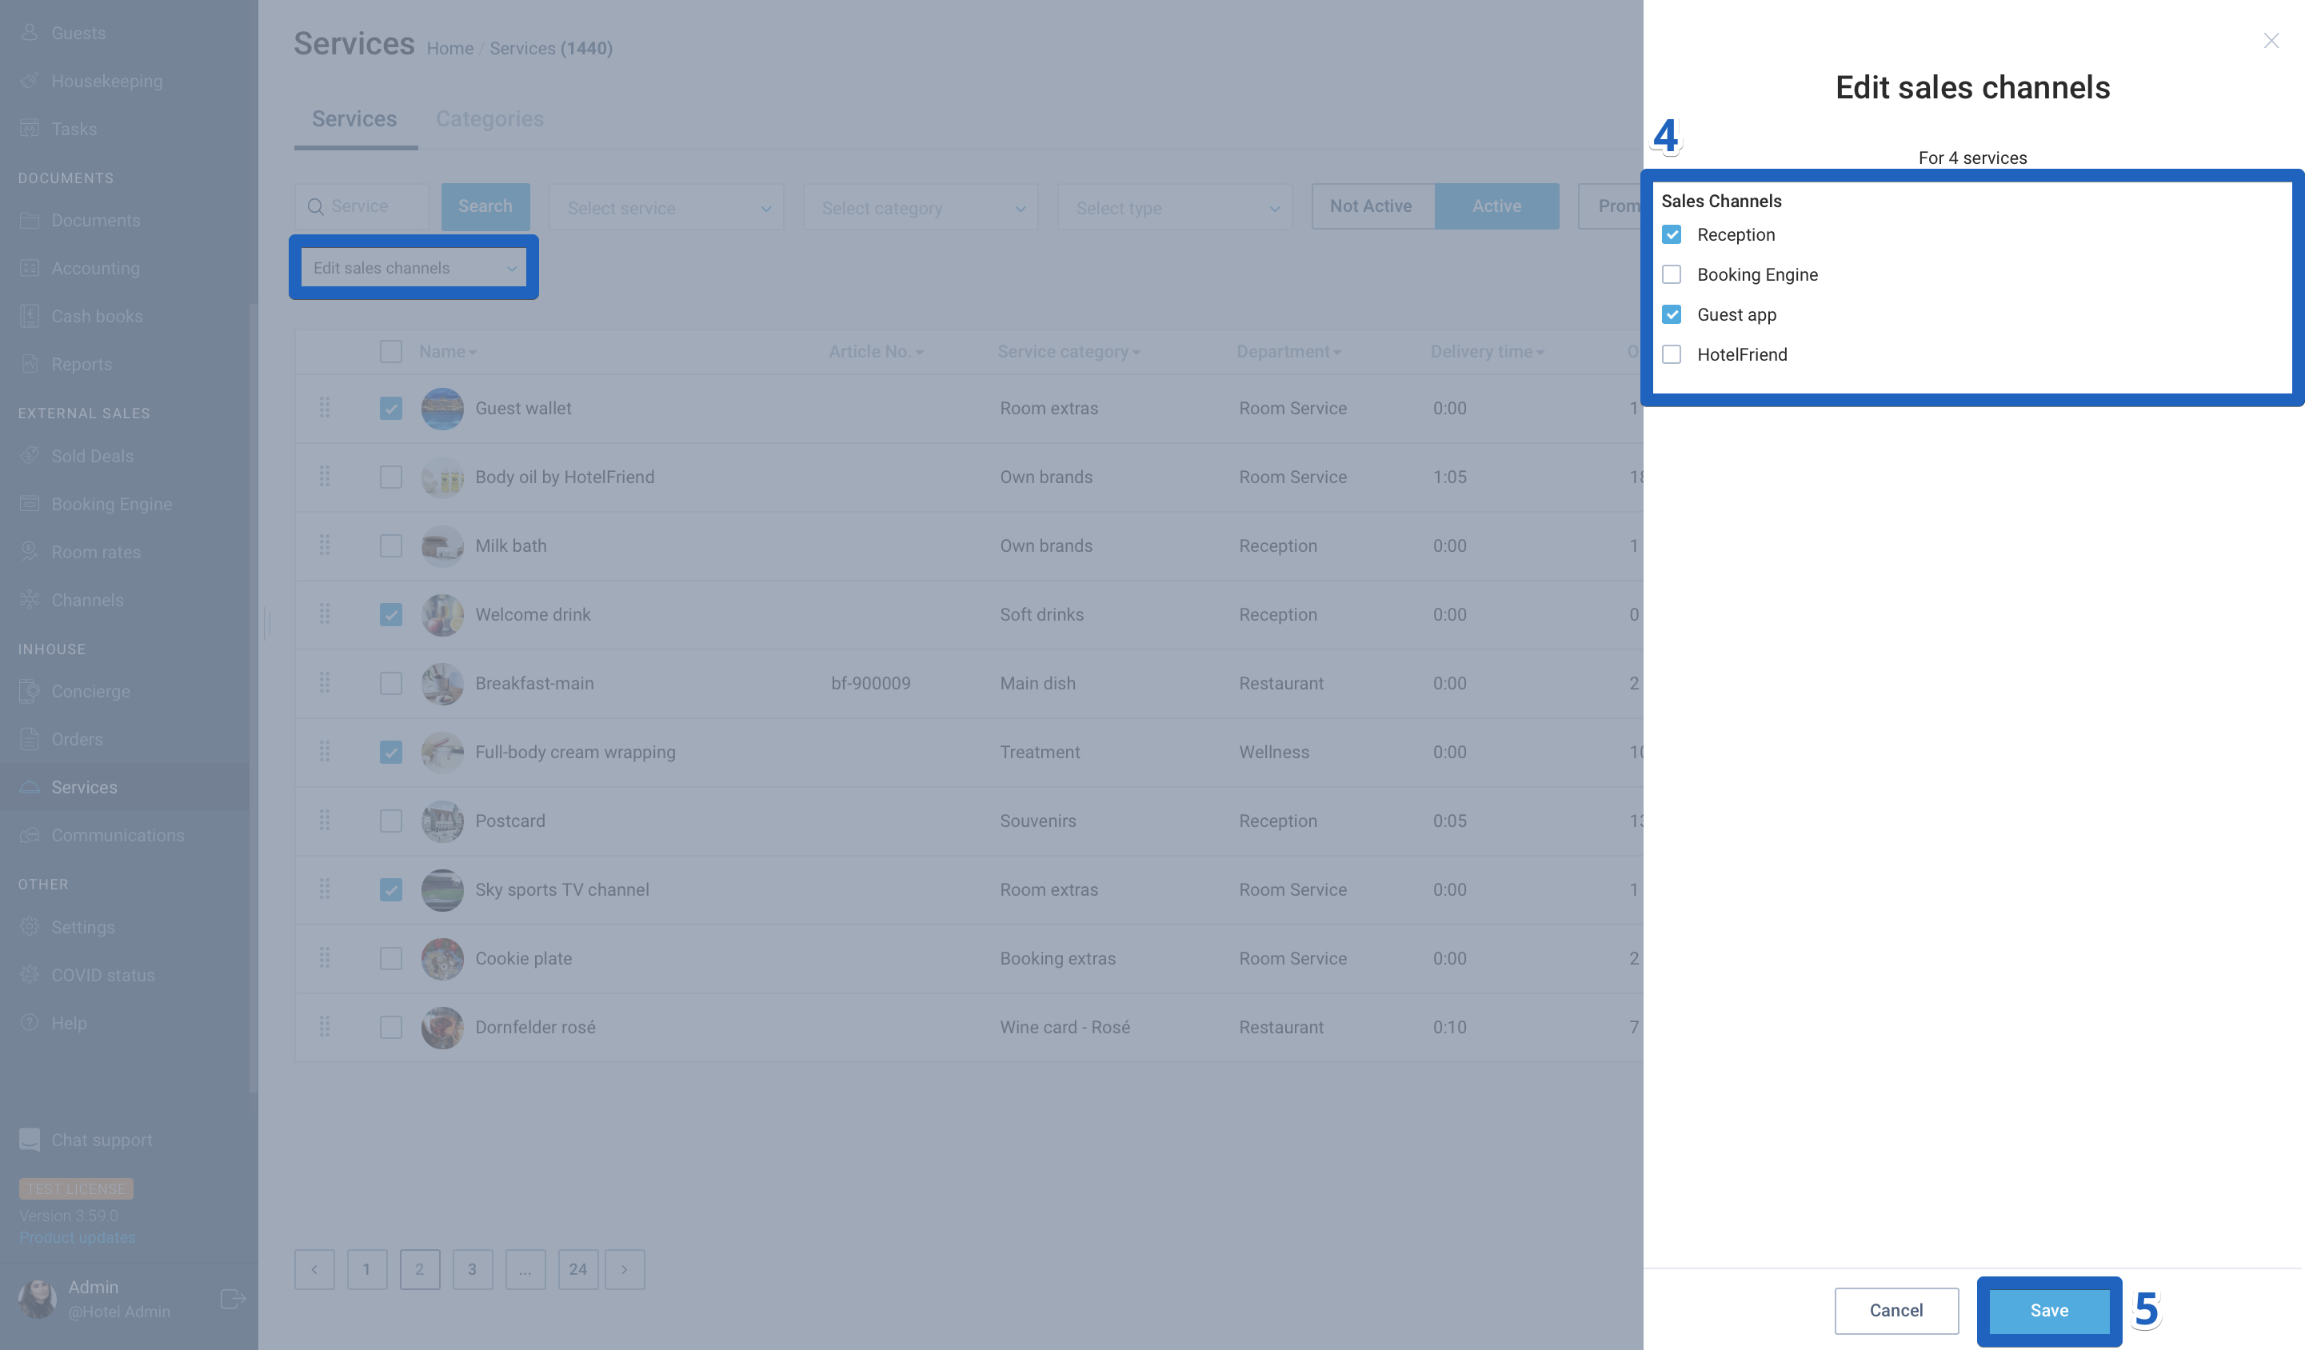Open Housekeeping sidebar icon
This screenshot has height=1350, width=2309.
pyautogui.click(x=30, y=81)
